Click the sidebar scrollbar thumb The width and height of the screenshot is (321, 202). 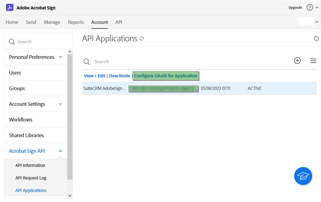point(70,117)
